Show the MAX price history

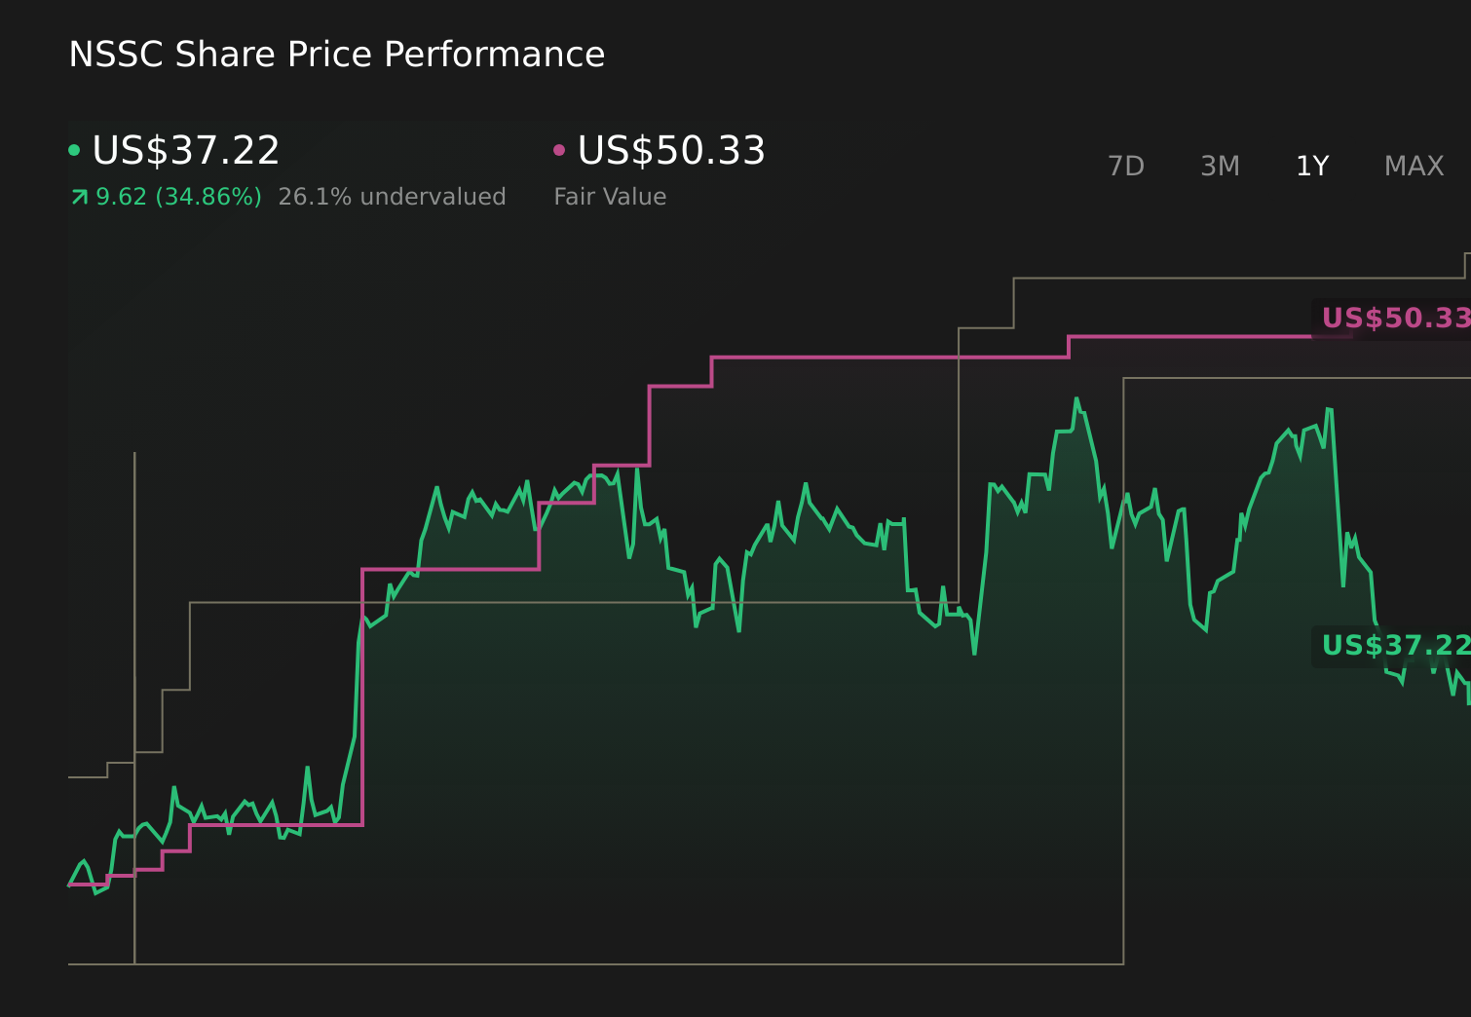[1414, 167]
